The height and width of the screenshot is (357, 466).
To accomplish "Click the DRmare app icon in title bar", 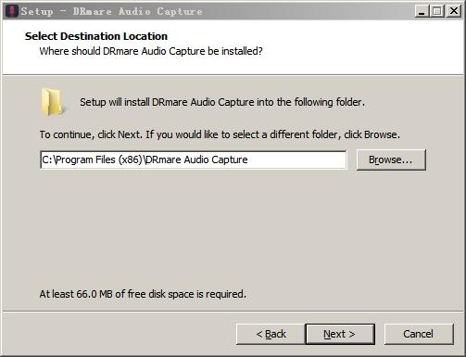I will pos(12,11).
